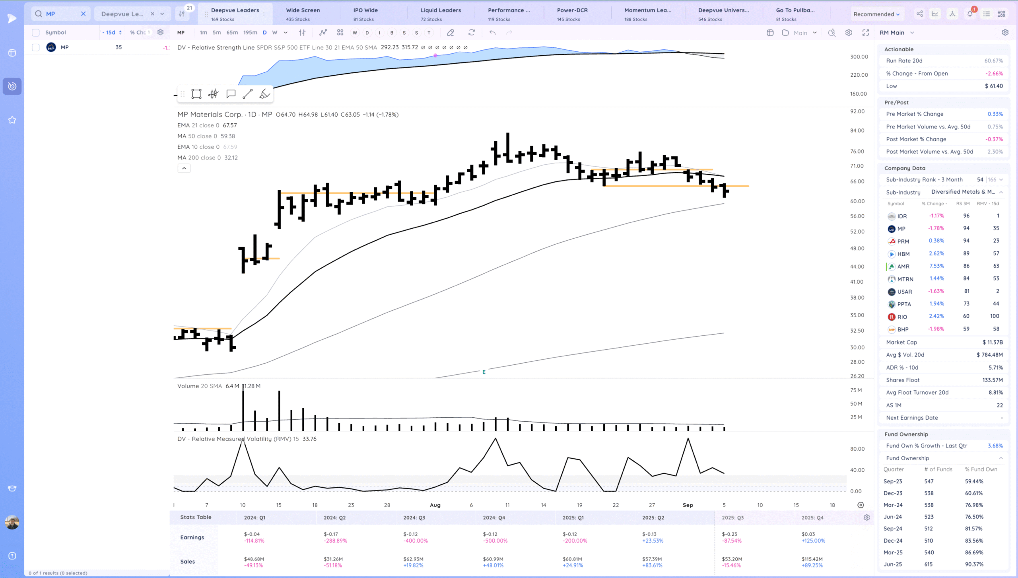This screenshot has width=1018, height=578.
Task: Open the chart layout grid icon
Action: tap(340, 33)
